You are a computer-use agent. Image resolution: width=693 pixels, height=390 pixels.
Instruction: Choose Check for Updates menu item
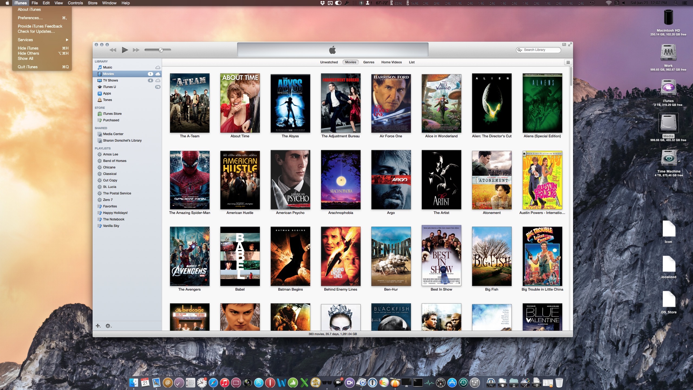[x=42, y=31]
